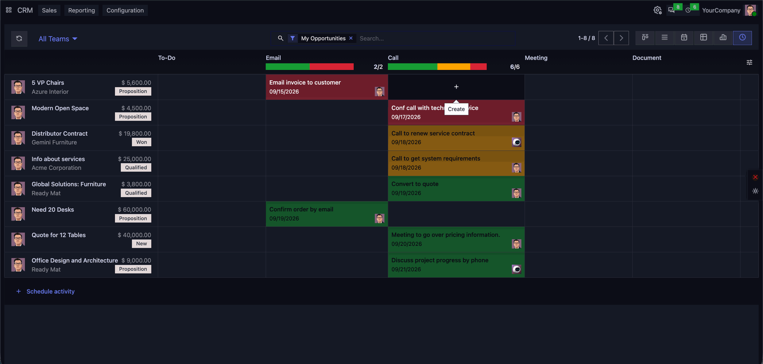Click the Email column progress bar
Viewport: 763px width, 364px height.
(x=310, y=67)
